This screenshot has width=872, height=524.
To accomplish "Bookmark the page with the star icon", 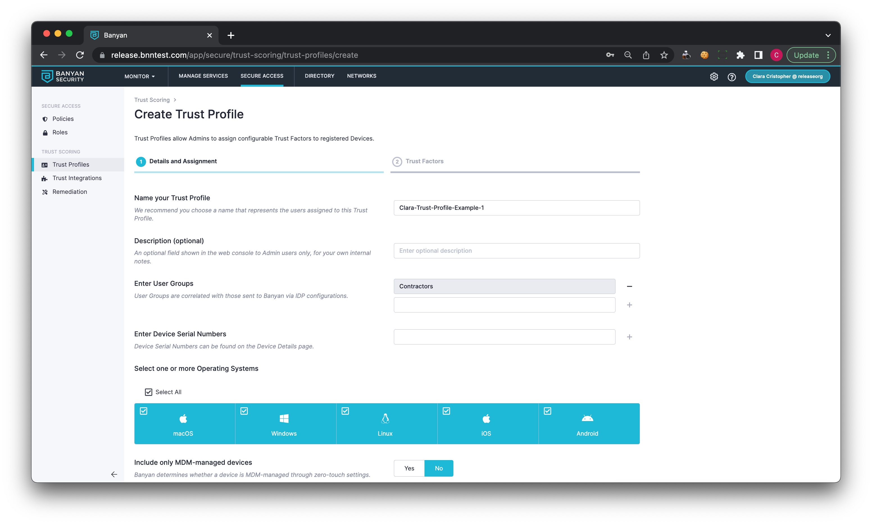I will [664, 55].
